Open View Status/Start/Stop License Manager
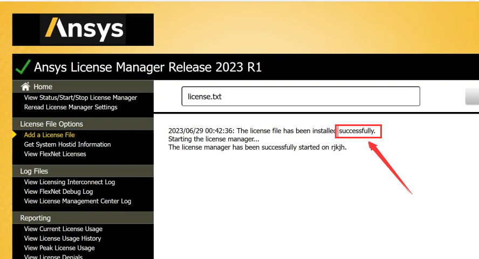The width and height of the screenshot is (479, 259). 80,97
